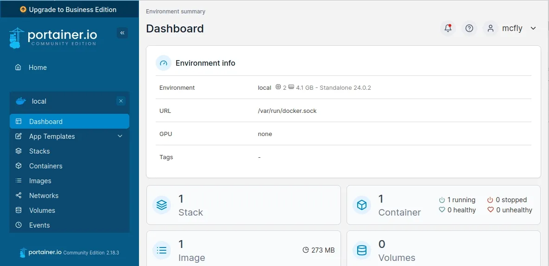This screenshot has height=266, width=549.
Task: Click the /var/run/docker.sock URL value
Action: (x=287, y=111)
